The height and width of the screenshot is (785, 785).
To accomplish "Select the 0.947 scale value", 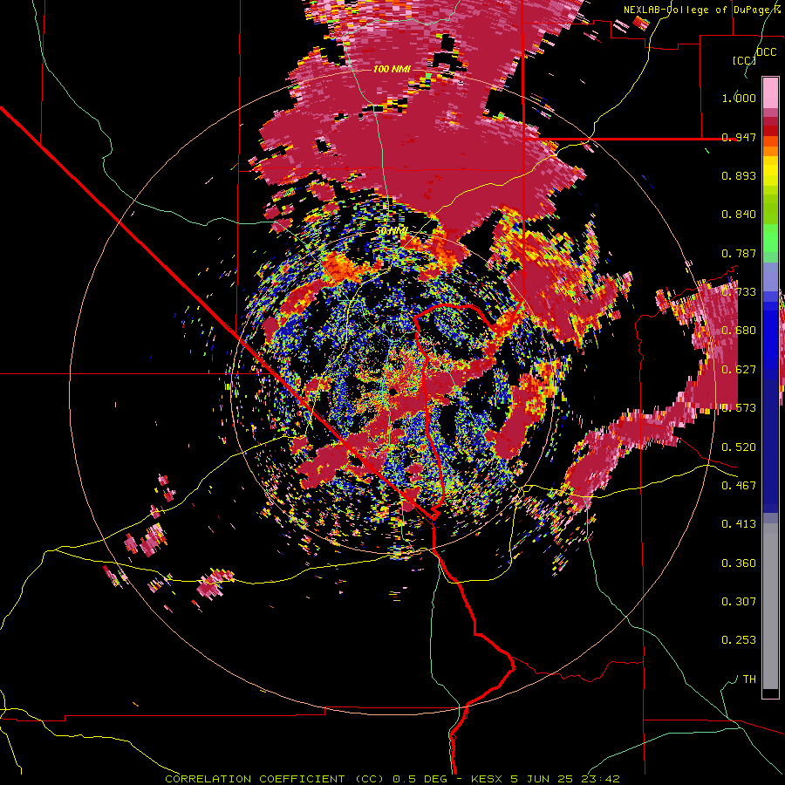I will click(739, 137).
